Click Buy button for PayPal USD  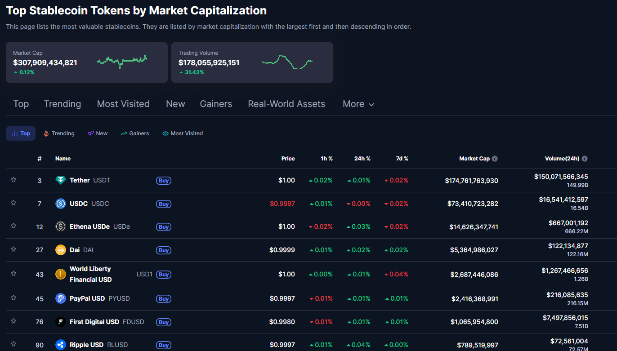pyautogui.click(x=164, y=299)
